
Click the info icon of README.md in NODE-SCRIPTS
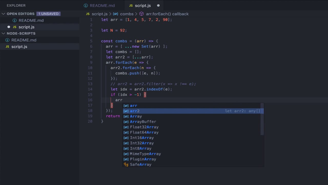pyautogui.click(x=7, y=40)
